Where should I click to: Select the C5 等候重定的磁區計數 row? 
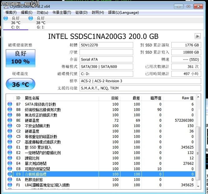(x=101, y=136)
